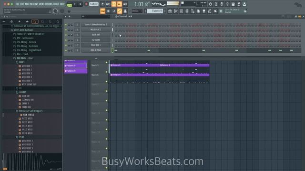The width and height of the screenshot is (305, 171).
Task: Click the DIOR HAT channel button
Action: point(96,35)
